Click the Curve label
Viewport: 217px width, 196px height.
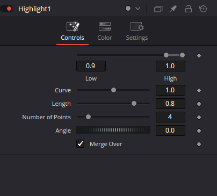click(63, 90)
